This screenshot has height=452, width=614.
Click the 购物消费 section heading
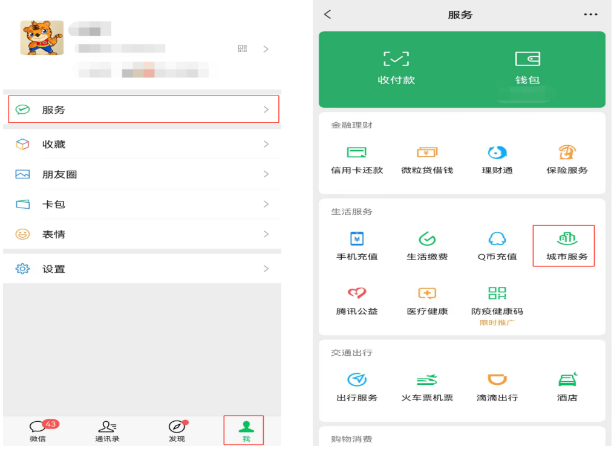(351, 439)
